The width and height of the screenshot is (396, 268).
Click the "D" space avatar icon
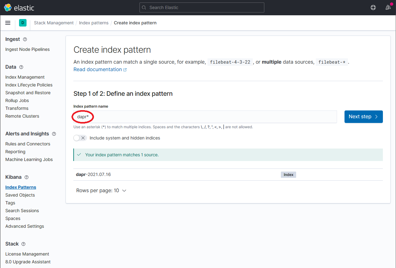22,22
